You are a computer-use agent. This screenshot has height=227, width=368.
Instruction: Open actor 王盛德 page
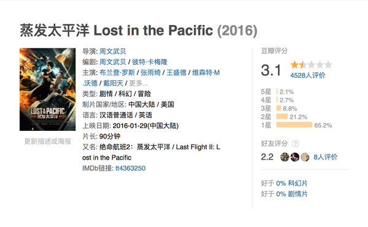tap(176, 73)
